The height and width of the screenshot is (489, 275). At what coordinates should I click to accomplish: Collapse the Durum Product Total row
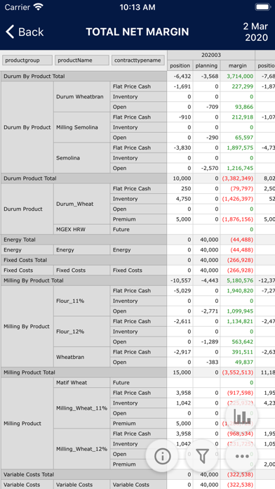84,178
